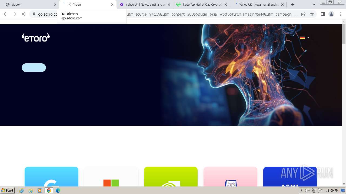This screenshot has height=194, width=346.
Task: Close the KI-Aktien tab
Action: coord(112,5)
